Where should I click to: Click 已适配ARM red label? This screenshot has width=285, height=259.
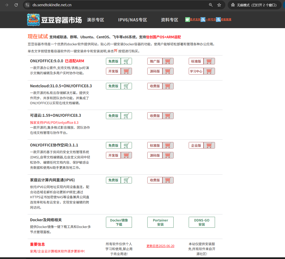[74, 61]
